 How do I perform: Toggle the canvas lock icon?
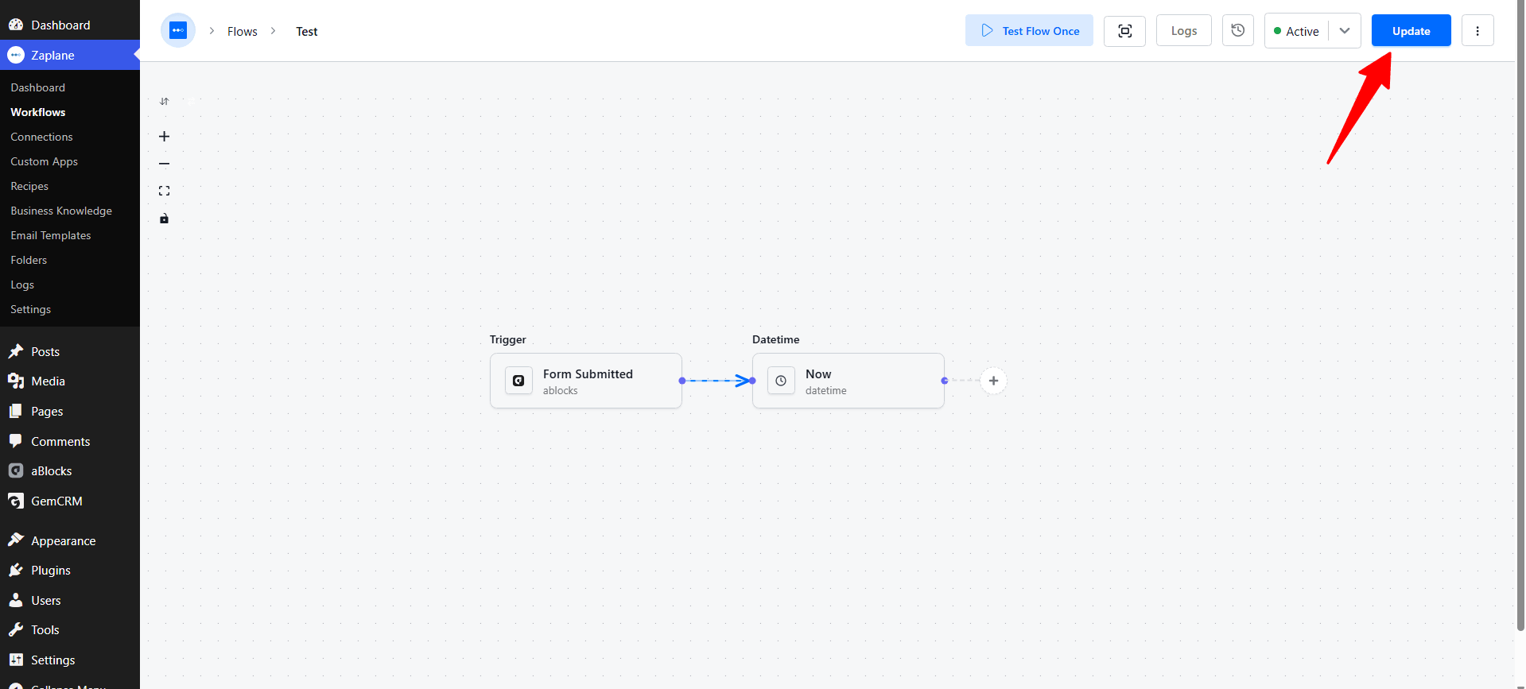(165, 219)
